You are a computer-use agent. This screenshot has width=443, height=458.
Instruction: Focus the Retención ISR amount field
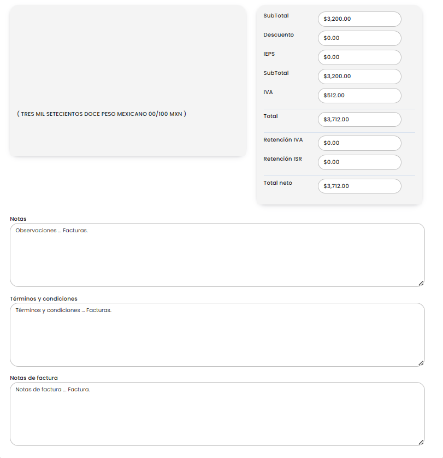coord(359,162)
